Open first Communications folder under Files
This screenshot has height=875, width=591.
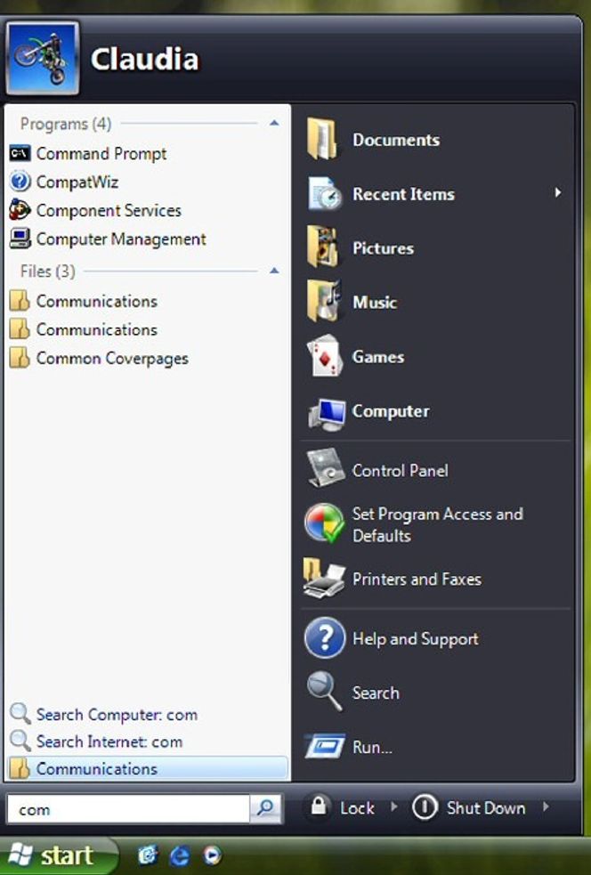coord(84,302)
